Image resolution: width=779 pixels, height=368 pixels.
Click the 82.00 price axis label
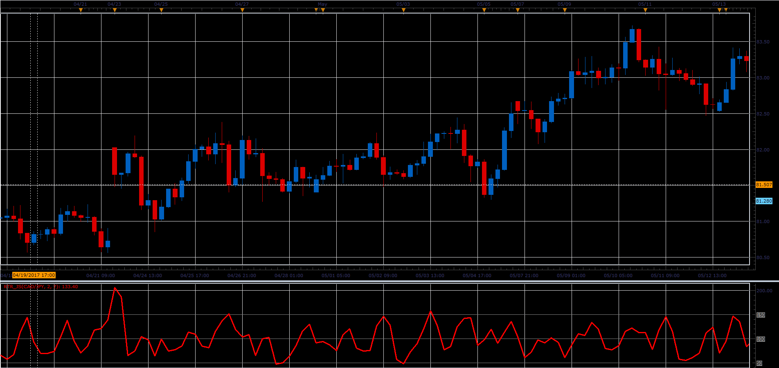pyautogui.click(x=763, y=150)
